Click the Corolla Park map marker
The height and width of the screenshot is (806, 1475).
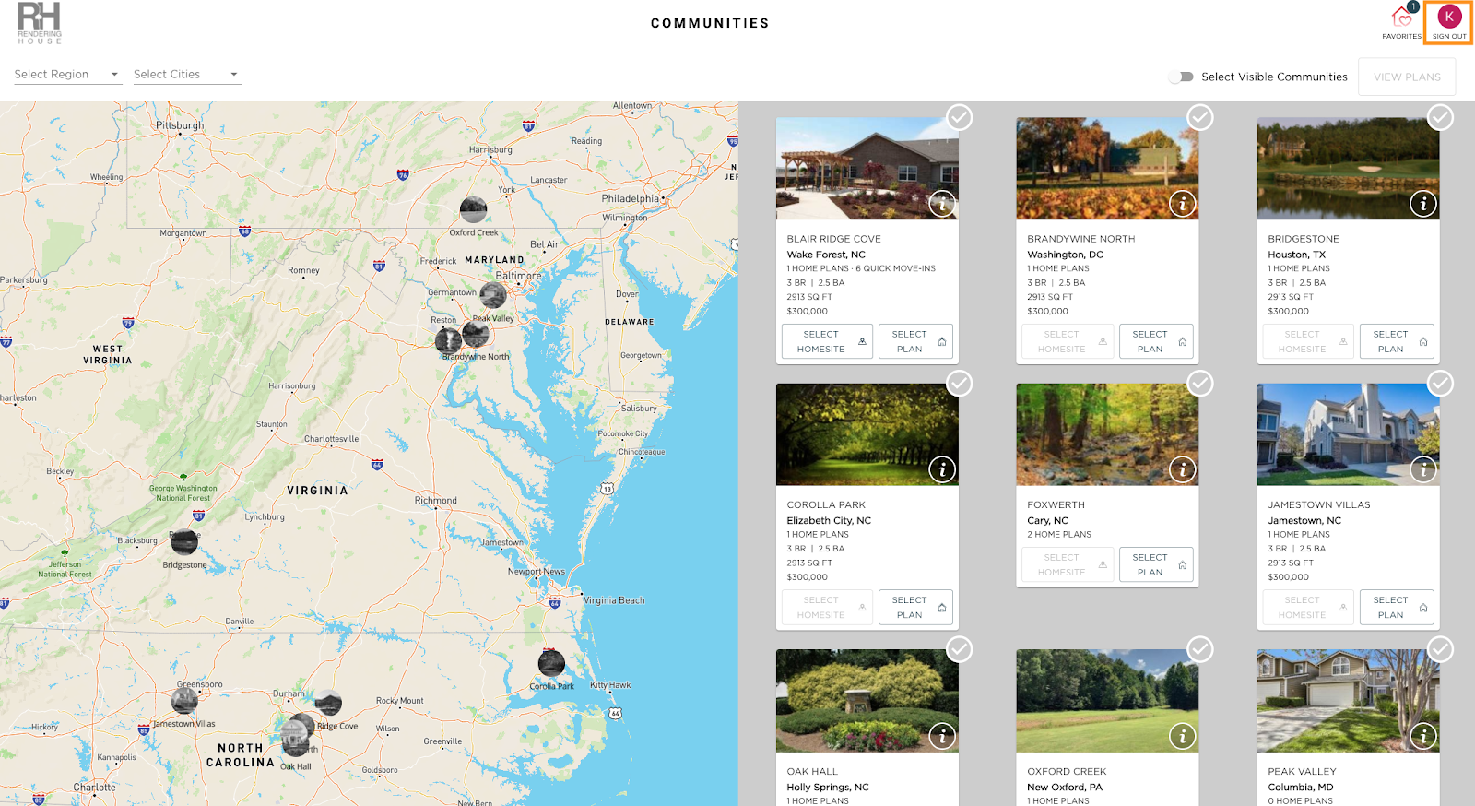(x=551, y=663)
